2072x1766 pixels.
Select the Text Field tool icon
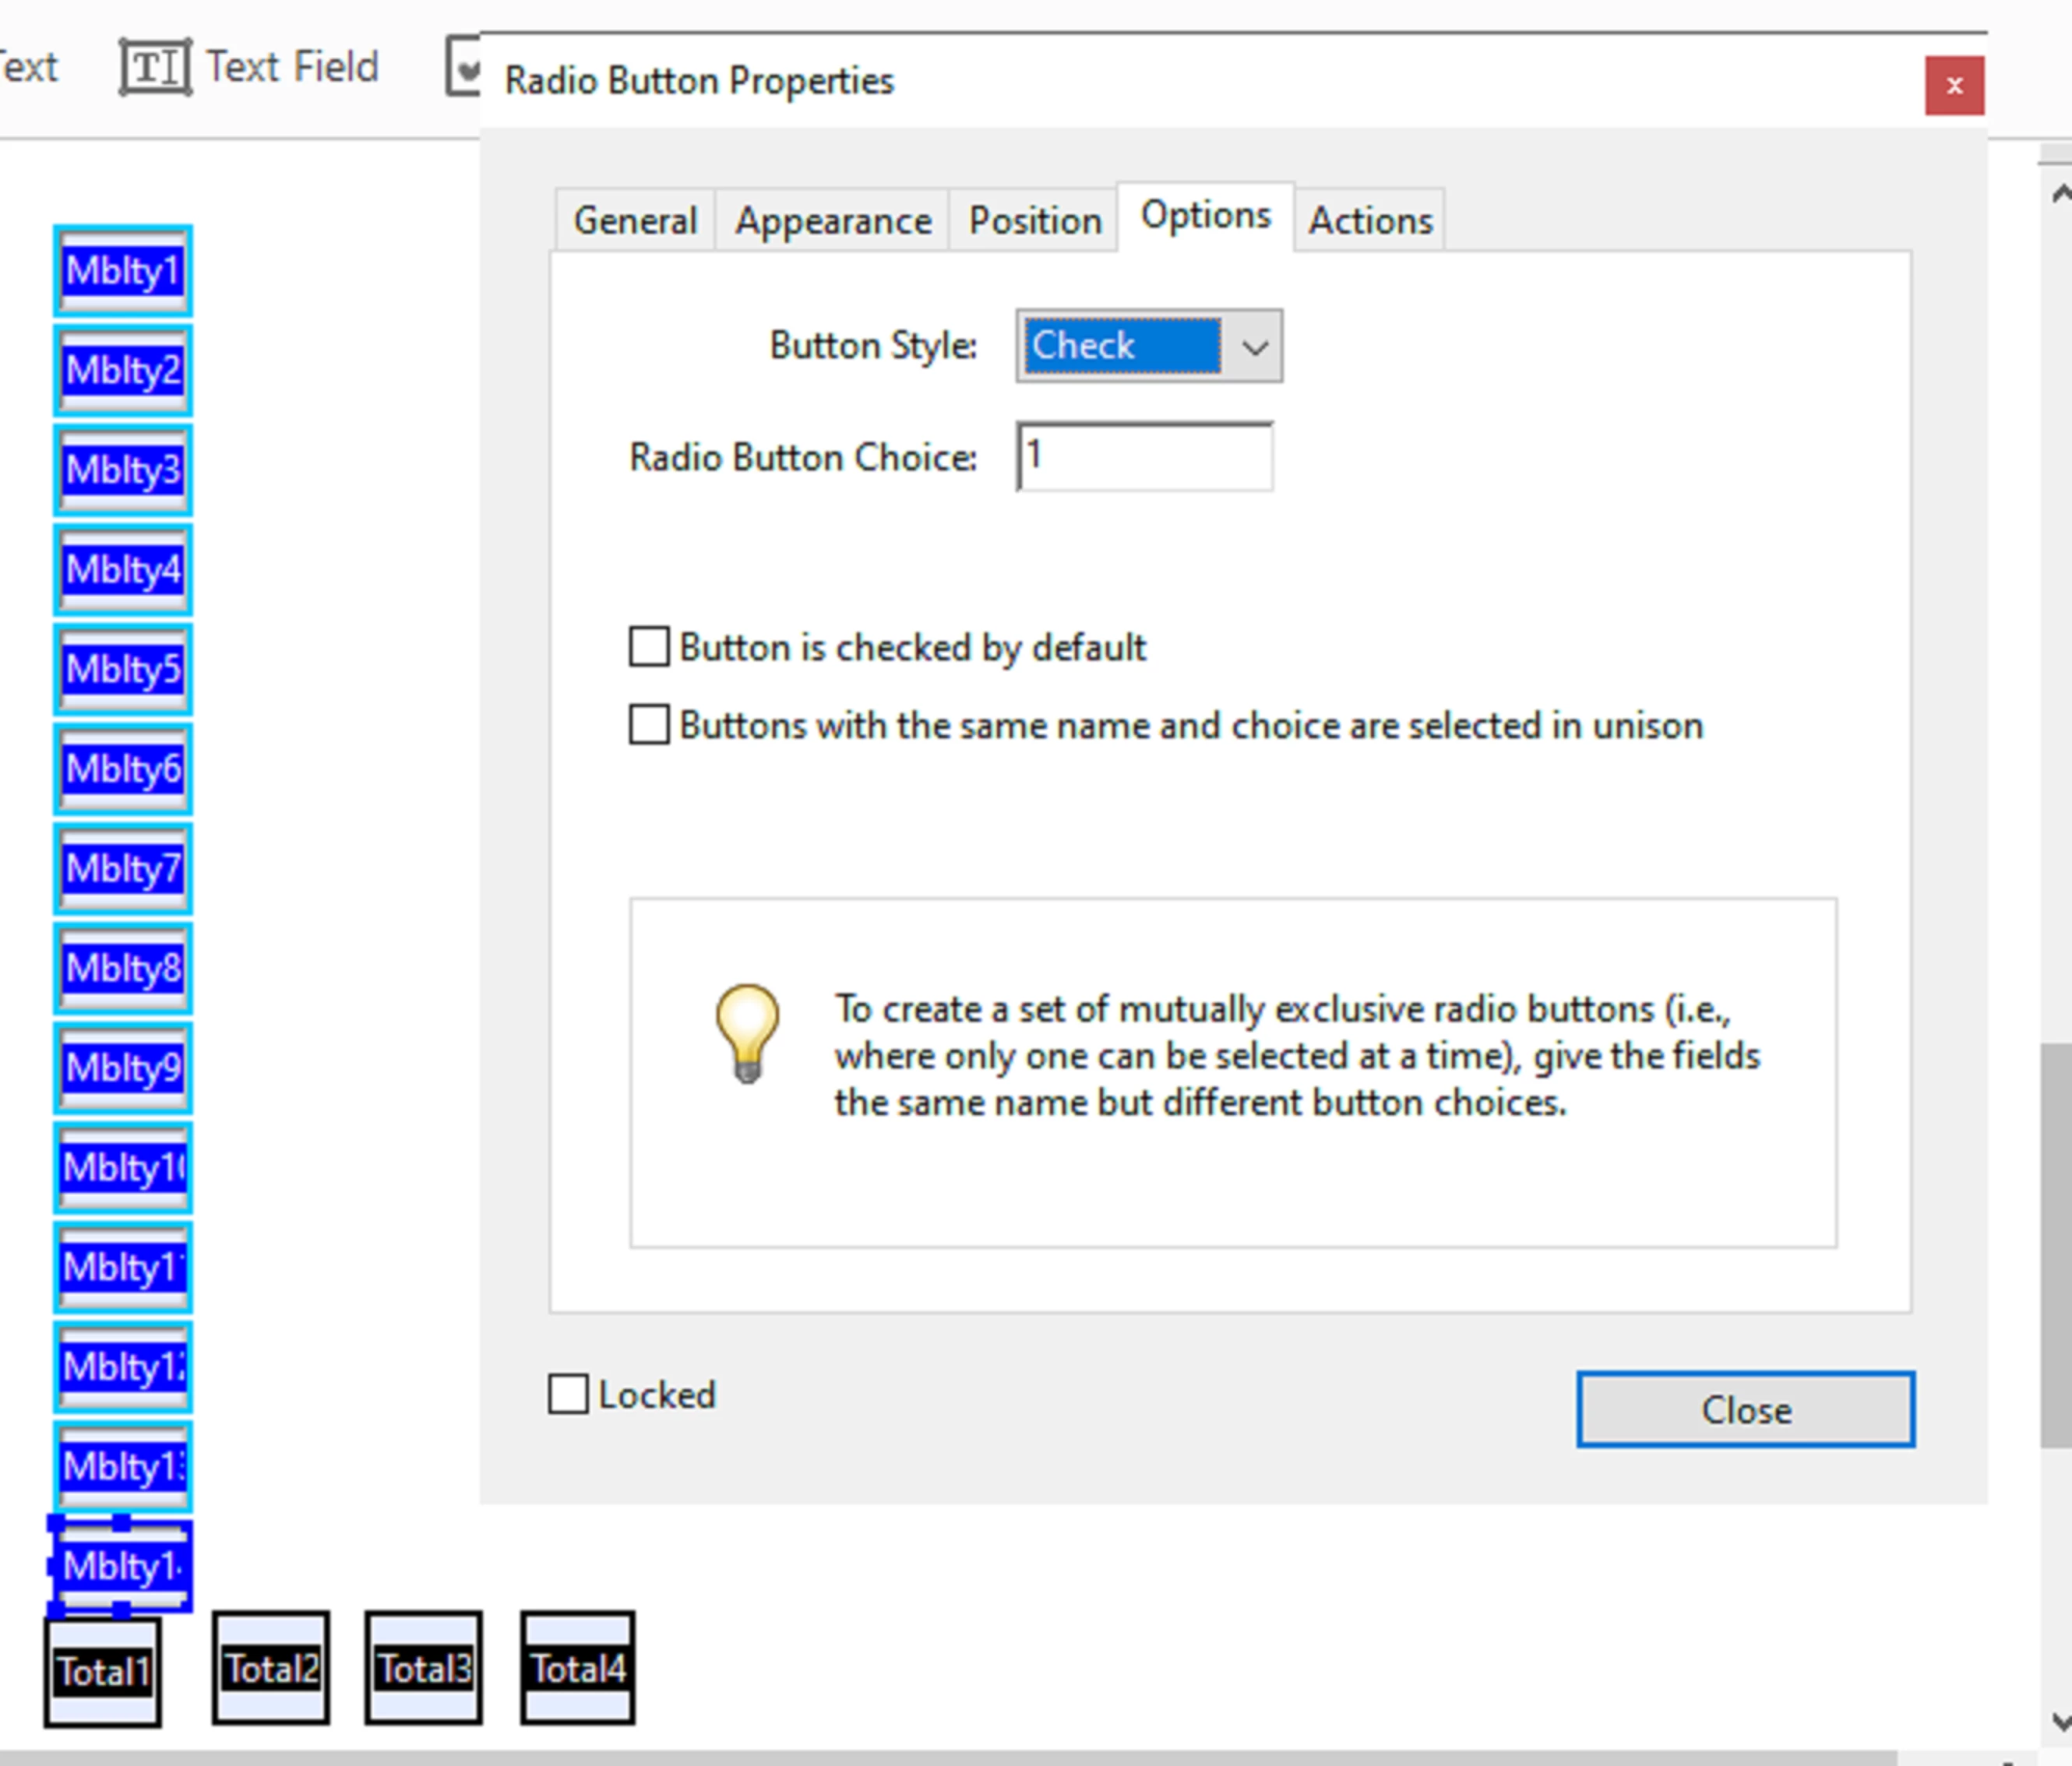click(x=155, y=68)
